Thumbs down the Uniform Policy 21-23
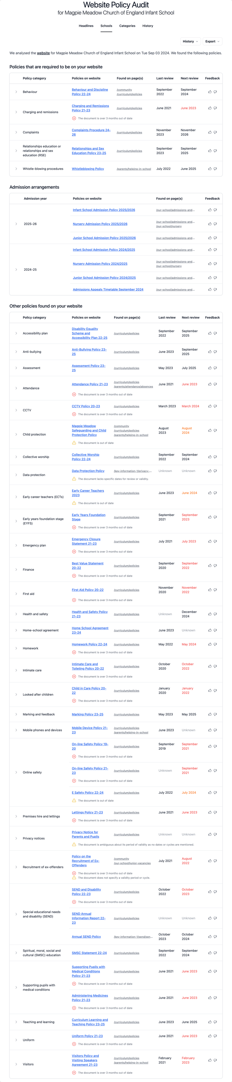 click(215, 1035)
